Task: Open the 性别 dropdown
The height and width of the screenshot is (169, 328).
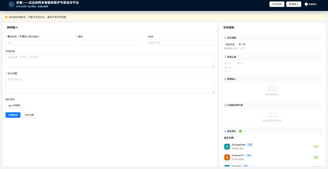Action: point(110,43)
